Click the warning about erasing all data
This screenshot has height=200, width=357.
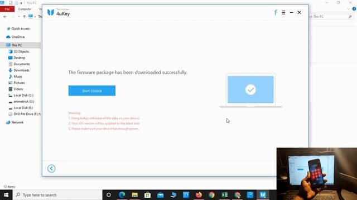tap(104, 118)
